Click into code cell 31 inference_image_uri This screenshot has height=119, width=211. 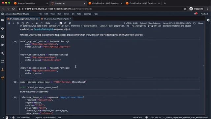coord(110,105)
